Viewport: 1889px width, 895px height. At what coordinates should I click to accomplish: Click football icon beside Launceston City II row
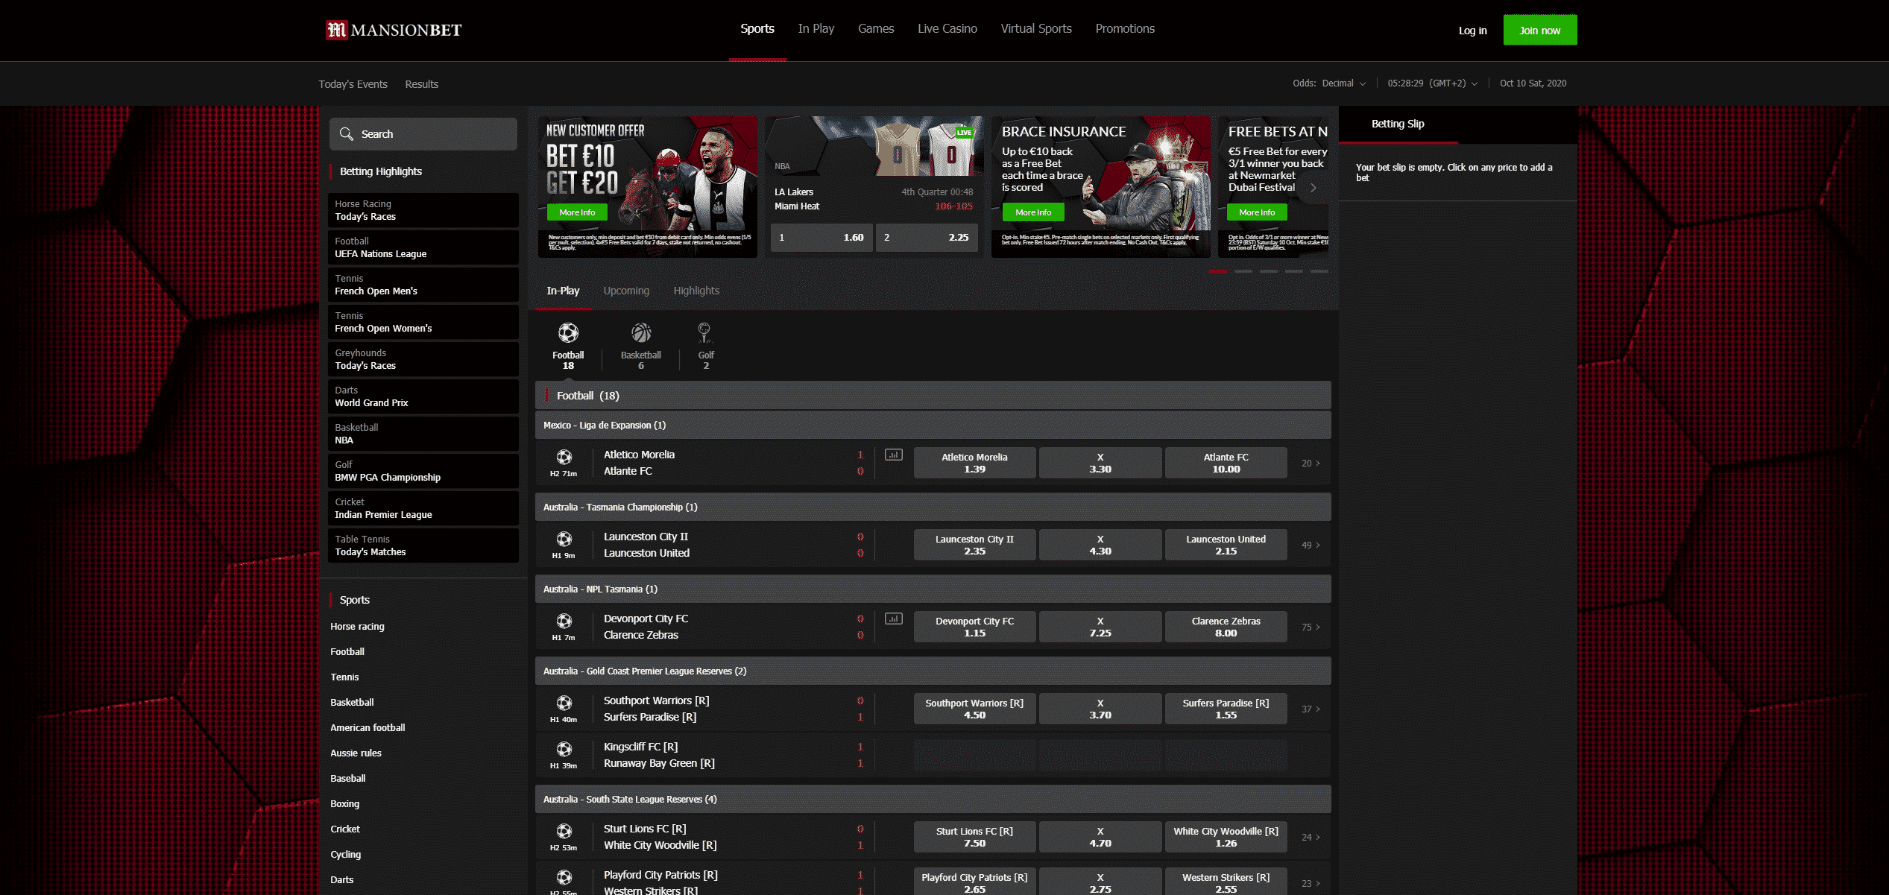pos(564,539)
